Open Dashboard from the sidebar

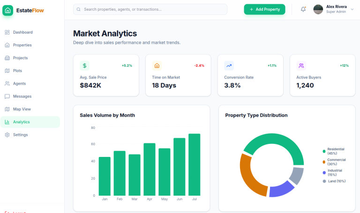coord(22,32)
